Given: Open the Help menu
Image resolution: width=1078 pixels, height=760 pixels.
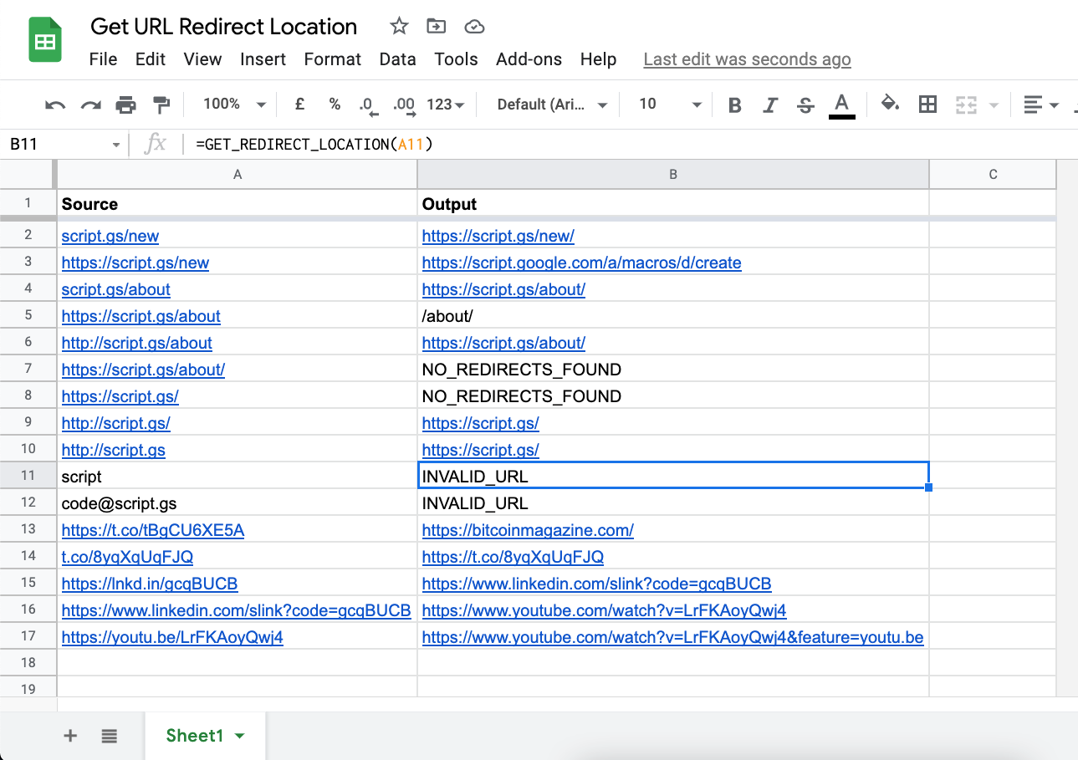Looking at the screenshot, I should coord(598,59).
